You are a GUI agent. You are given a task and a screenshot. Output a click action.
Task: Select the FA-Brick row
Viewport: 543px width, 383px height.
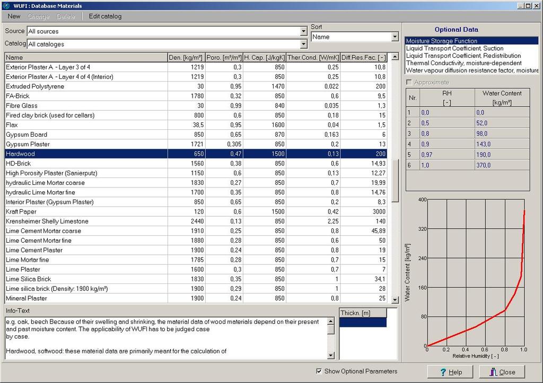point(196,96)
